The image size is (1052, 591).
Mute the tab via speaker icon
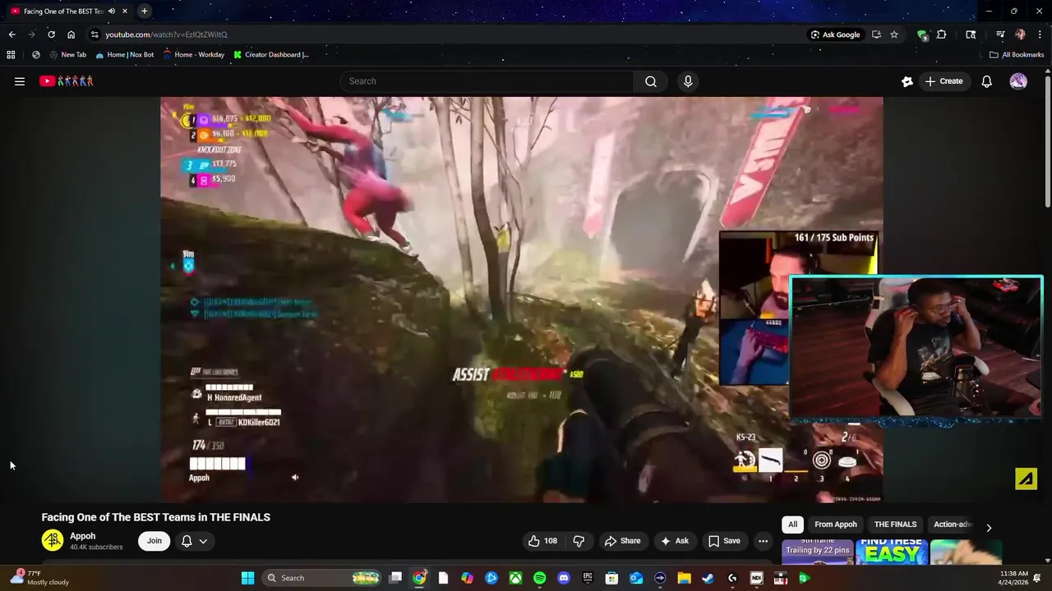point(111,11)
